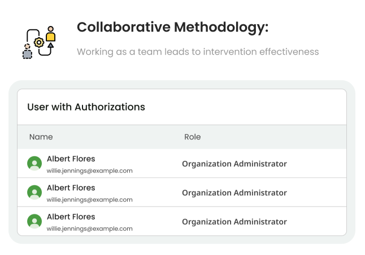Click the third row's Organization Administrator role
Viewport: 365px width, 255px height.
234,222
